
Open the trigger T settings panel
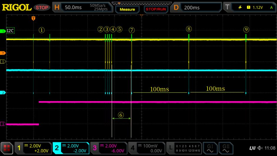pyautogui.click(x=250, y=7)
